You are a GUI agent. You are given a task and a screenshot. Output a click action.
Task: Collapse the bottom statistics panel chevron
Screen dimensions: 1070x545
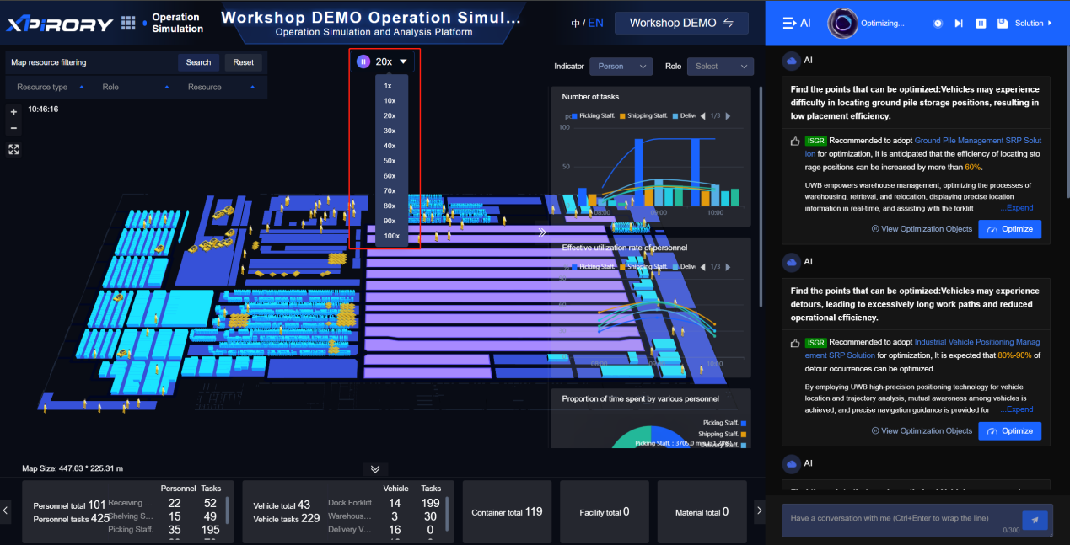click(x=375, y=469)
